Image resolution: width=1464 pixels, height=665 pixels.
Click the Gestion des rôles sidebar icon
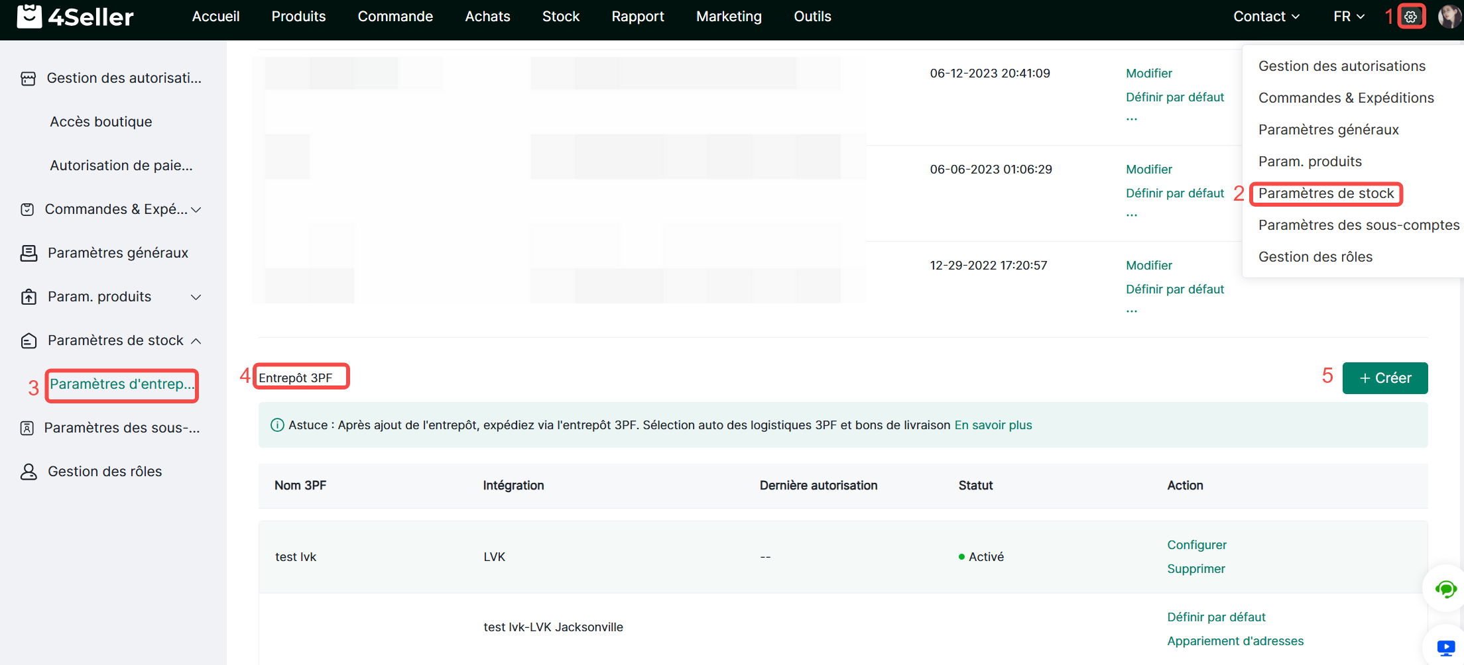coord(29,472)
